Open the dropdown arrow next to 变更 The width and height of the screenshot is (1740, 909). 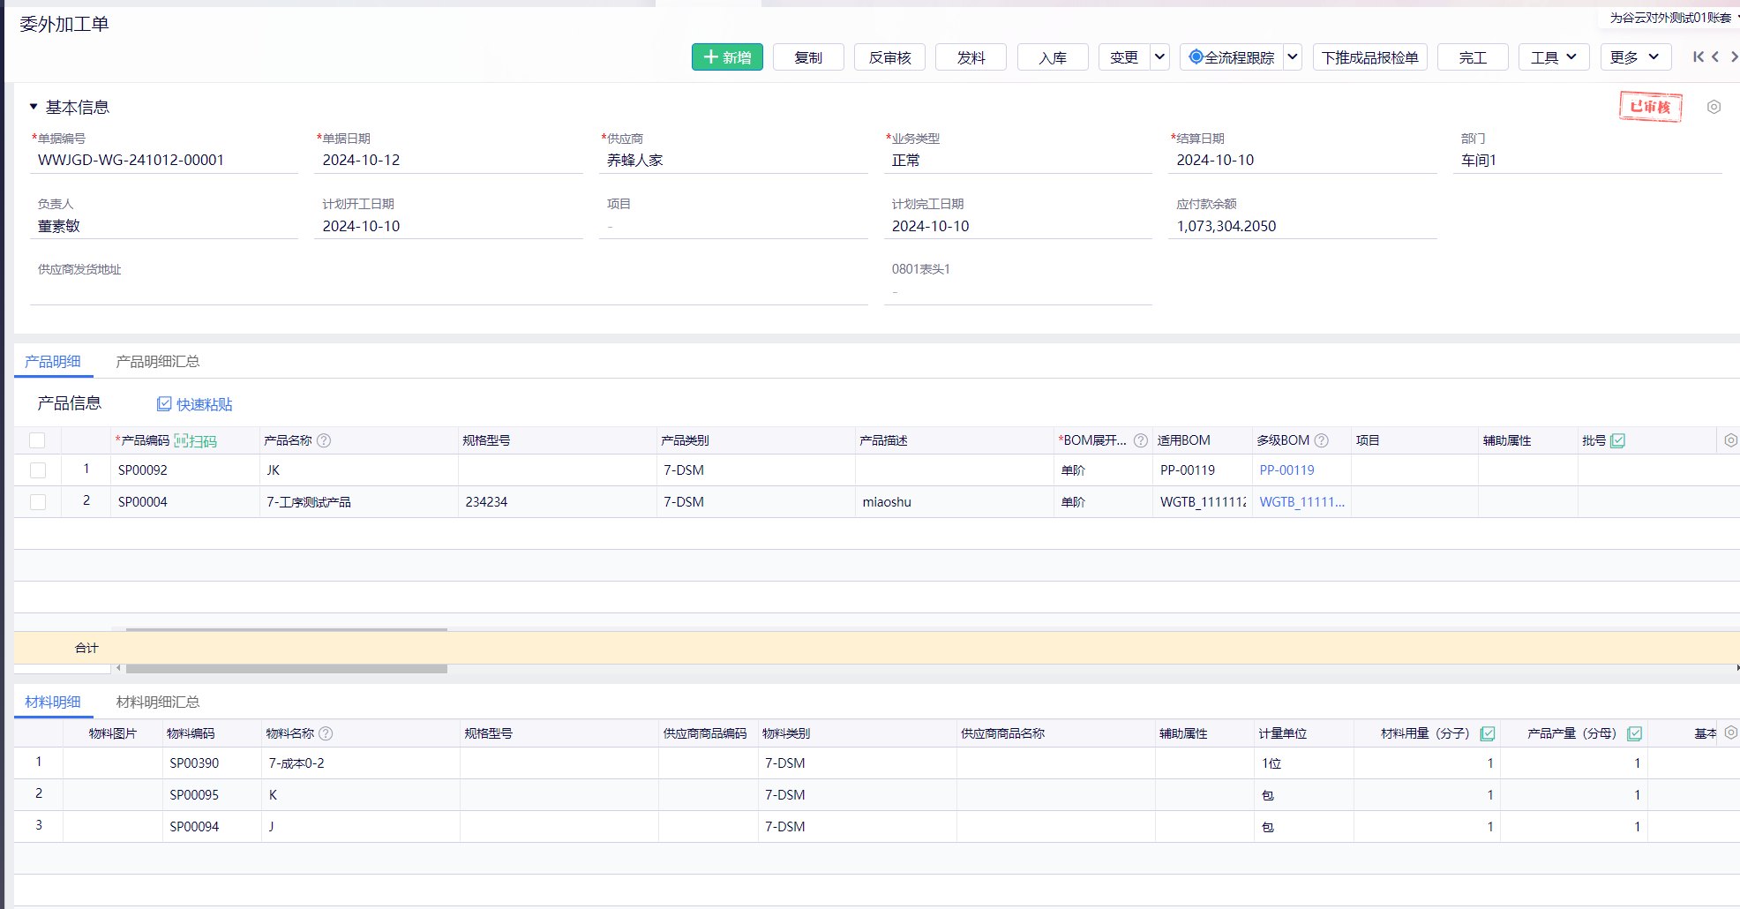click(x=1160, y=57)
